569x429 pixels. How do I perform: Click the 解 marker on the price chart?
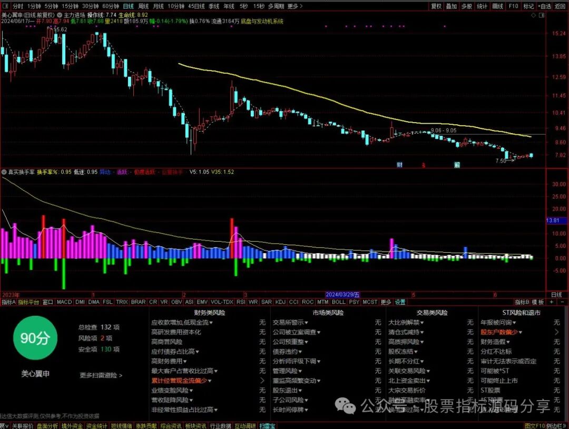coord(457,165)
